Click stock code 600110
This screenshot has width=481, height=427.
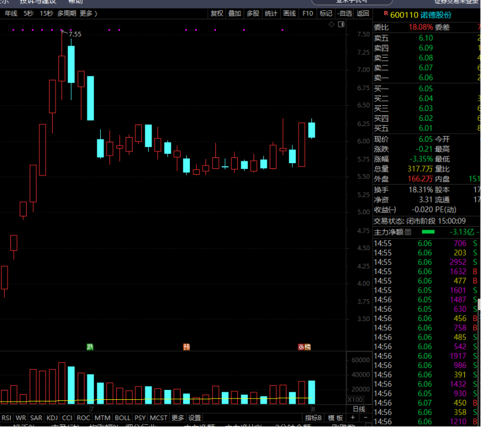[405, 15]
